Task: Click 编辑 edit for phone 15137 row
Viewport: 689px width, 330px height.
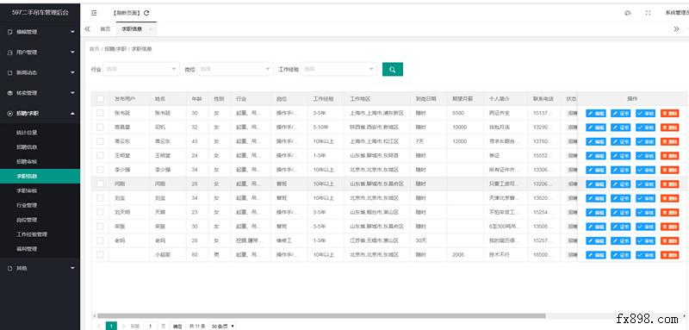Action: point(595,114)
